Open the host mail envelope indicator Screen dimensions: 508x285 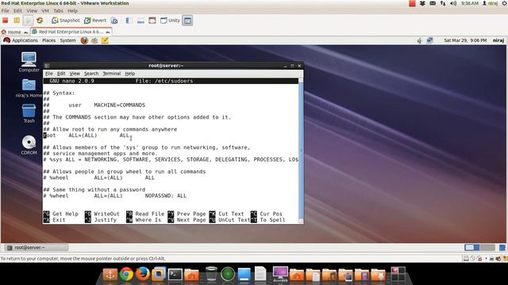tap(433, 3)
